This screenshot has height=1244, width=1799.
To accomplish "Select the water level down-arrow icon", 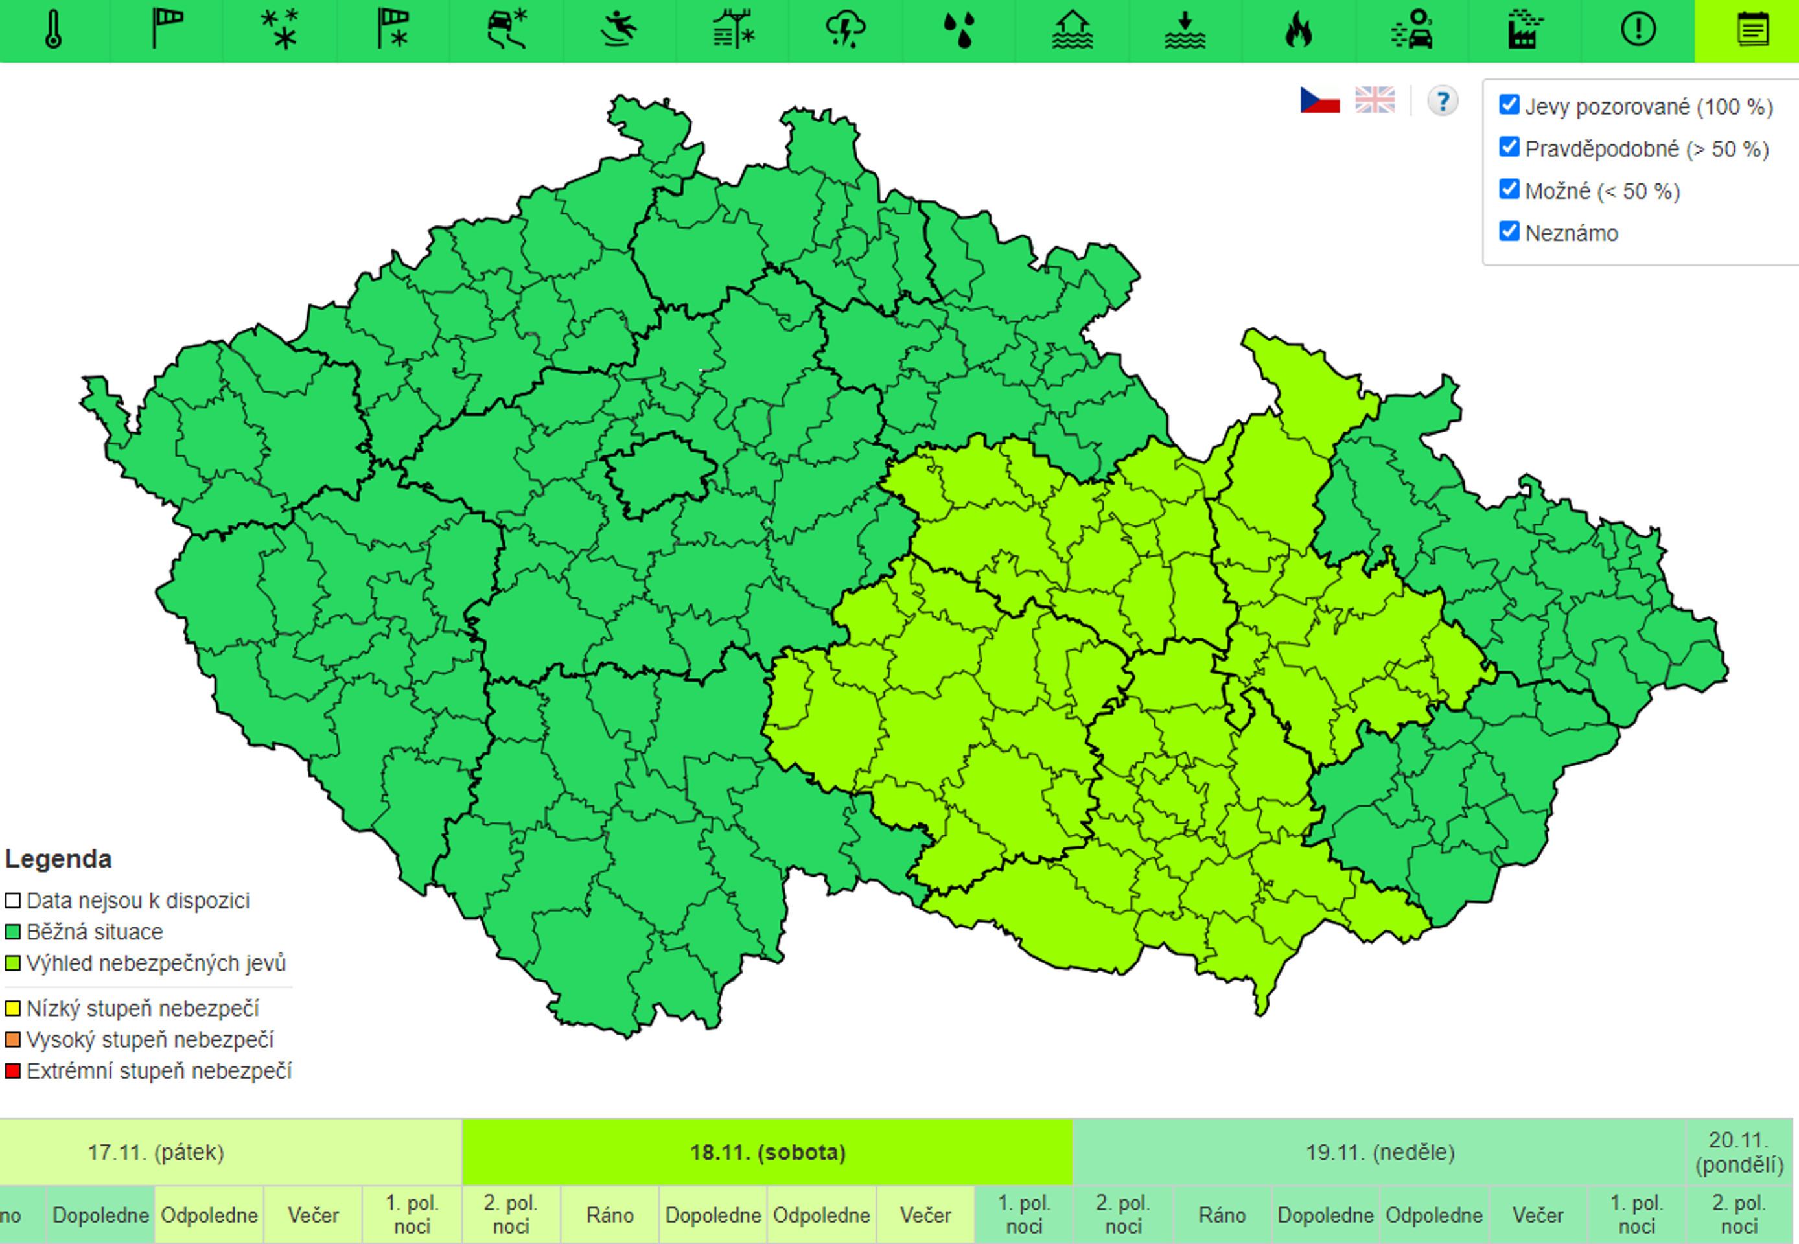I will click(x=1185, y=30).
